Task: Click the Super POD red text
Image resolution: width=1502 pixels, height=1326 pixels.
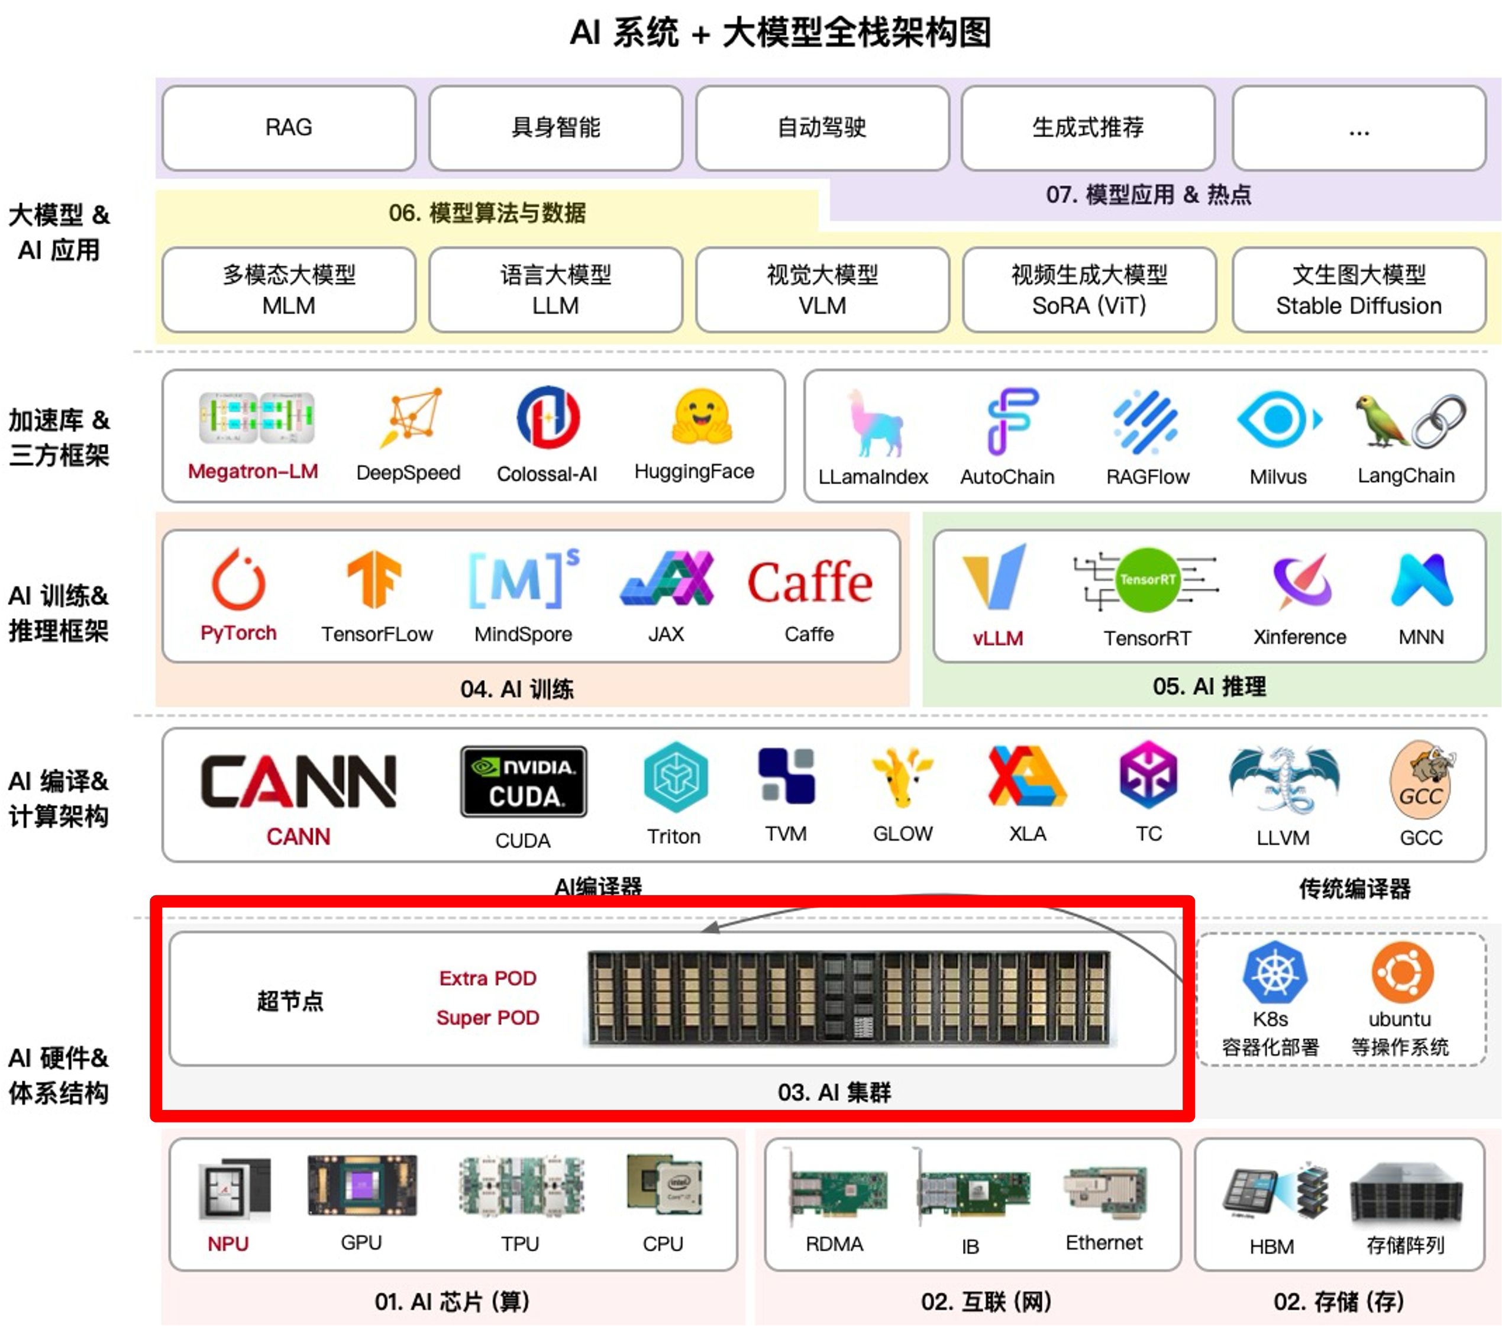Action: [487, 1017]
